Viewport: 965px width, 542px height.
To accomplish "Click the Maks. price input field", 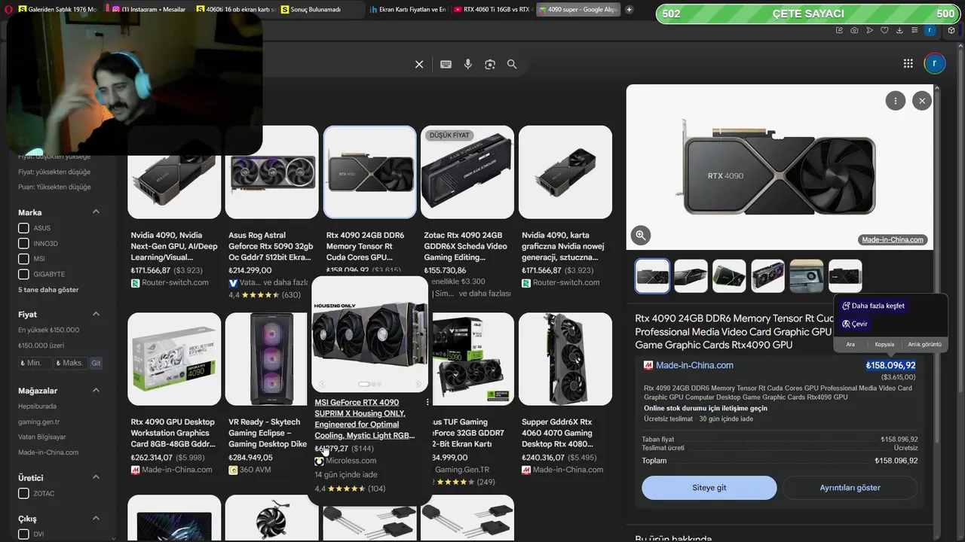I will coord(70,363).
